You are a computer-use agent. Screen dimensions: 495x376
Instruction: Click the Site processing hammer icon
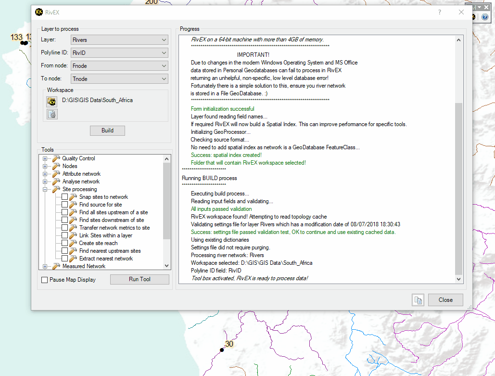tap(56, 189)
